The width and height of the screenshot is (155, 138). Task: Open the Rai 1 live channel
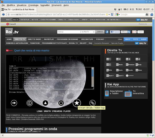coord(109,59)
